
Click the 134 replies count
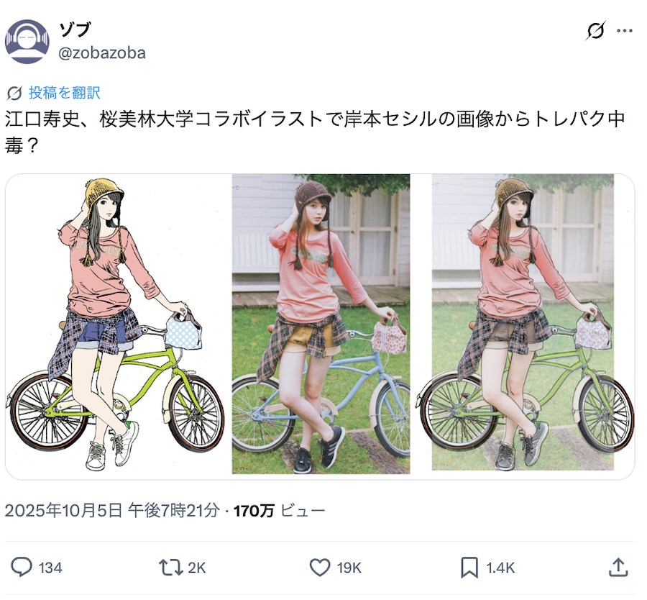click(x=50, y=568)
